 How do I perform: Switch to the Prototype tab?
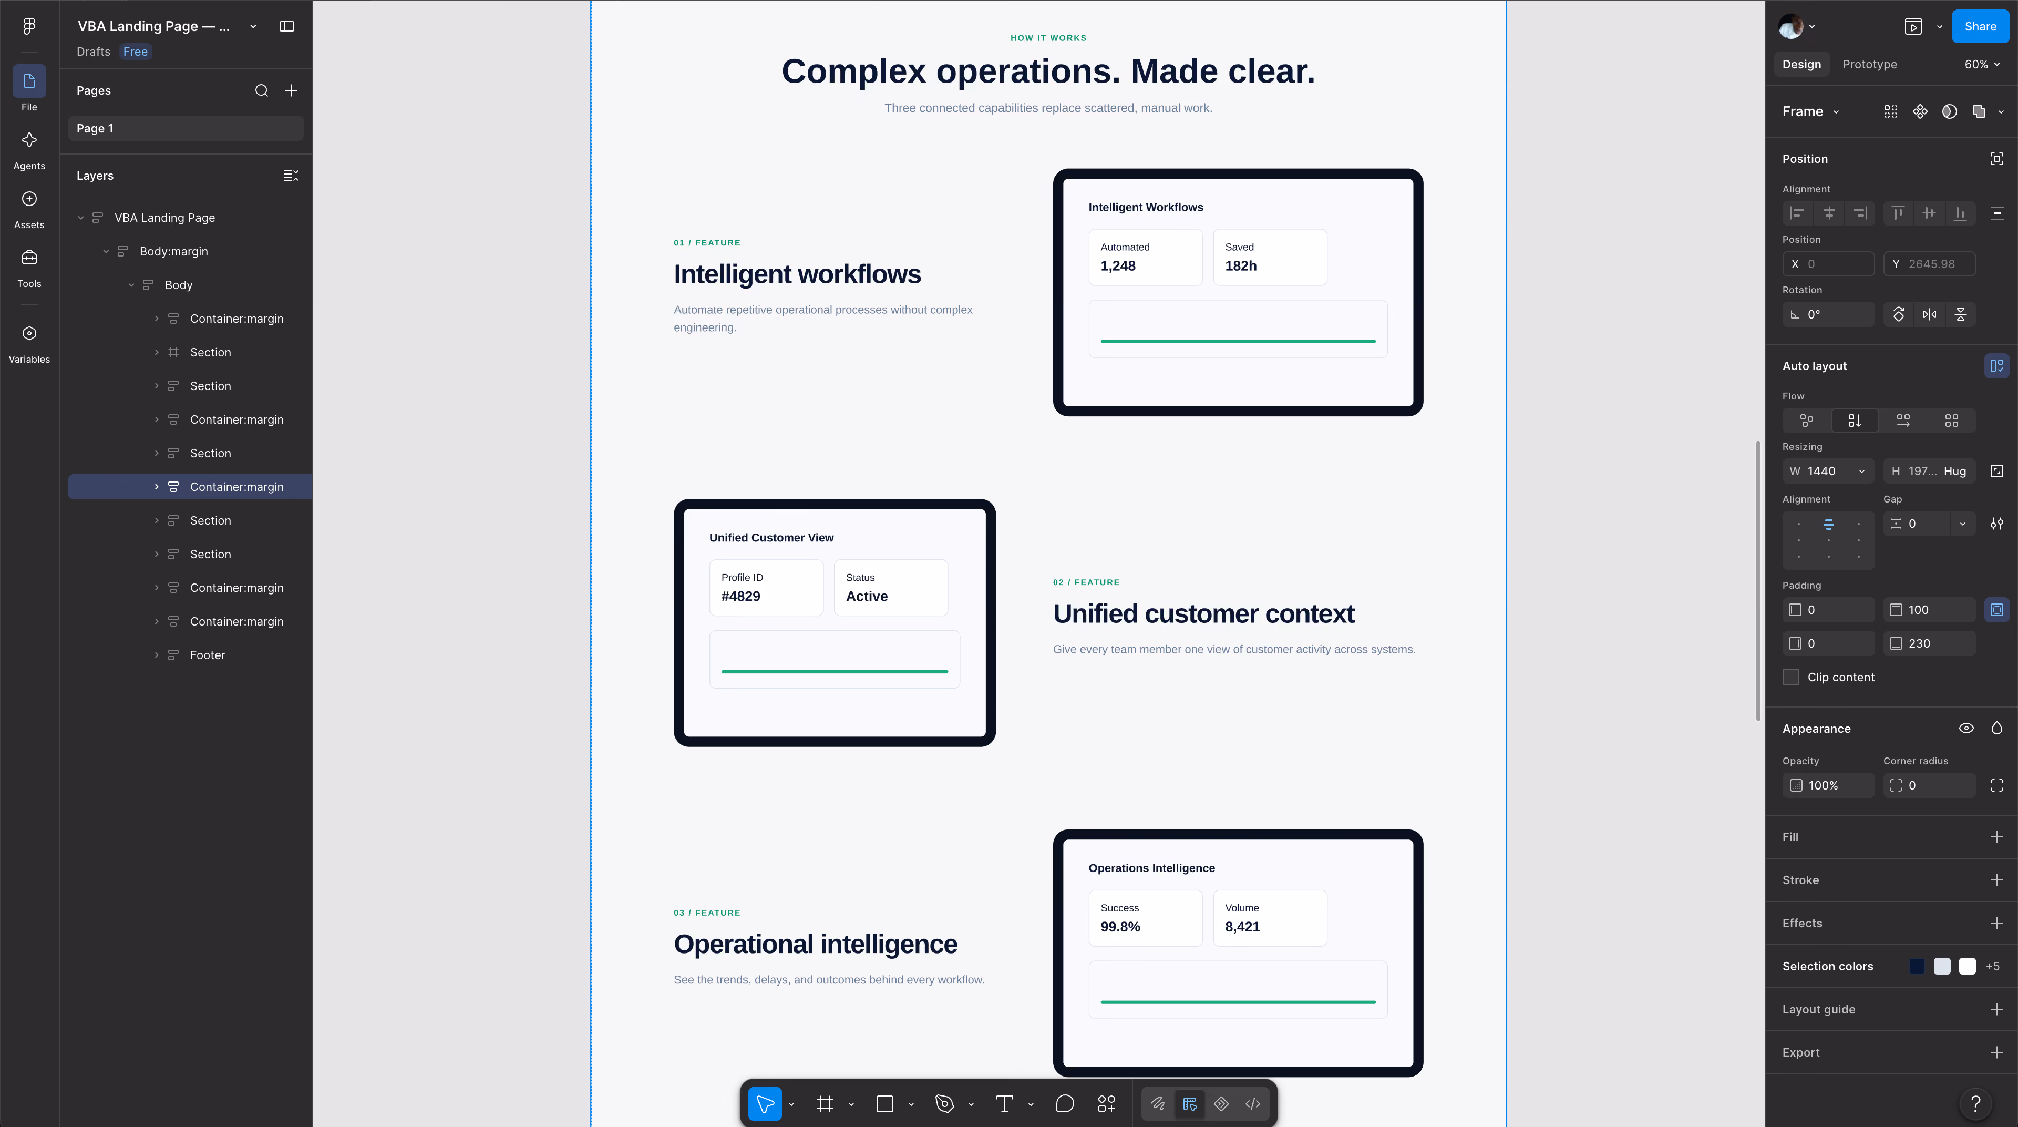point(1869,64)
